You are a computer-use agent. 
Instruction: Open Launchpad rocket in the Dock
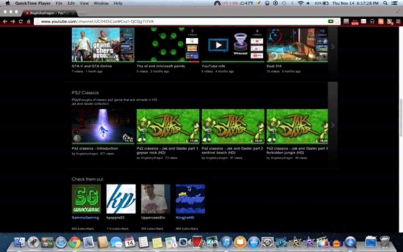tap(34, 242)
